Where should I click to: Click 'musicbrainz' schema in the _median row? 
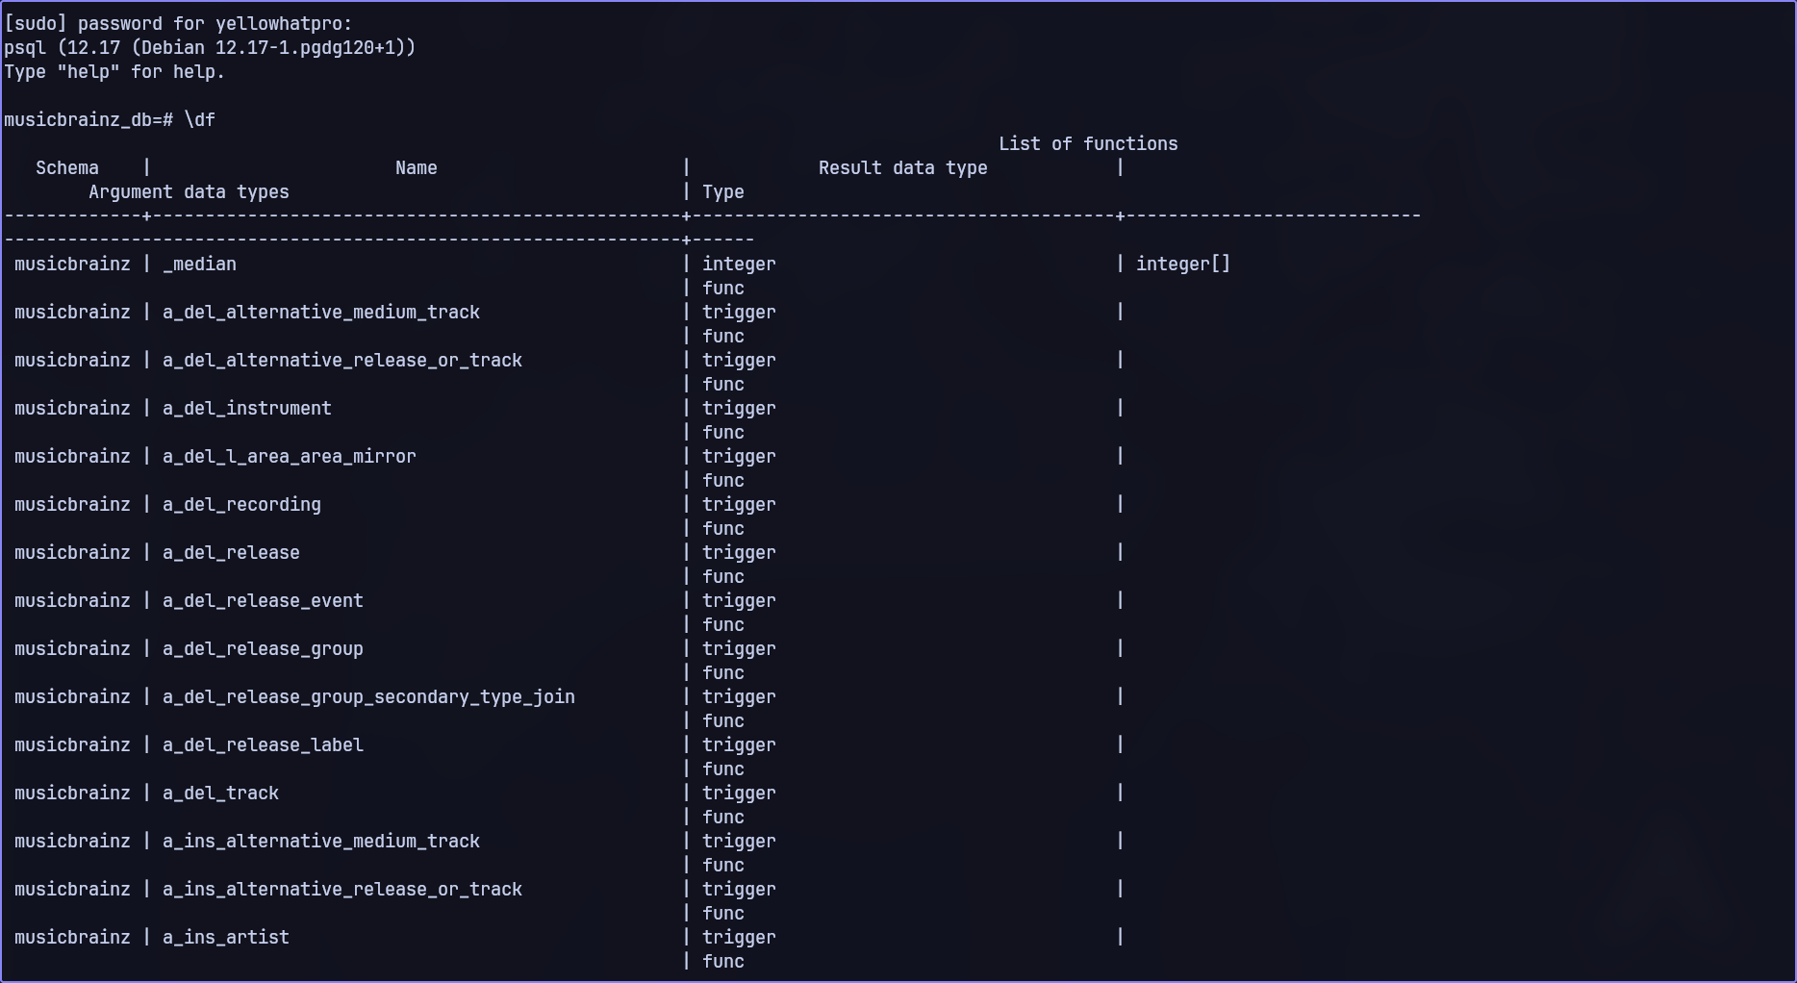72,265
